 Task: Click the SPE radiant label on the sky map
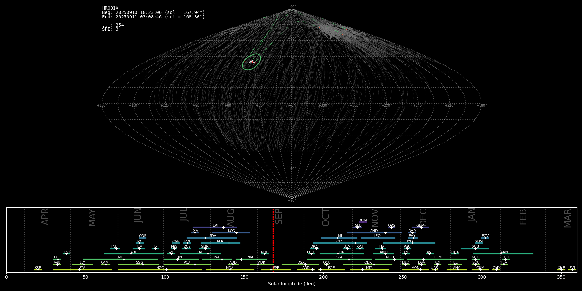(x=252, y=62)
